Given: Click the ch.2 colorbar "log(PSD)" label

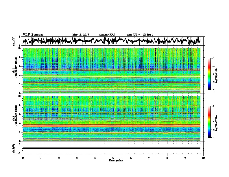Looking at the screenshot, I should pos(216,123).
